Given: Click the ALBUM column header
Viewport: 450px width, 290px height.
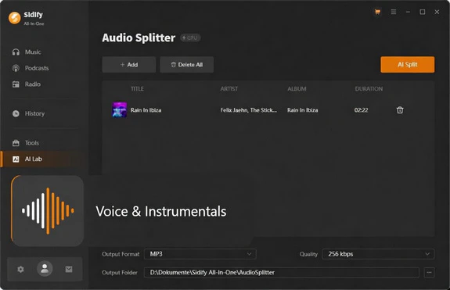Looking at the screenshot, I should point(297,89).
